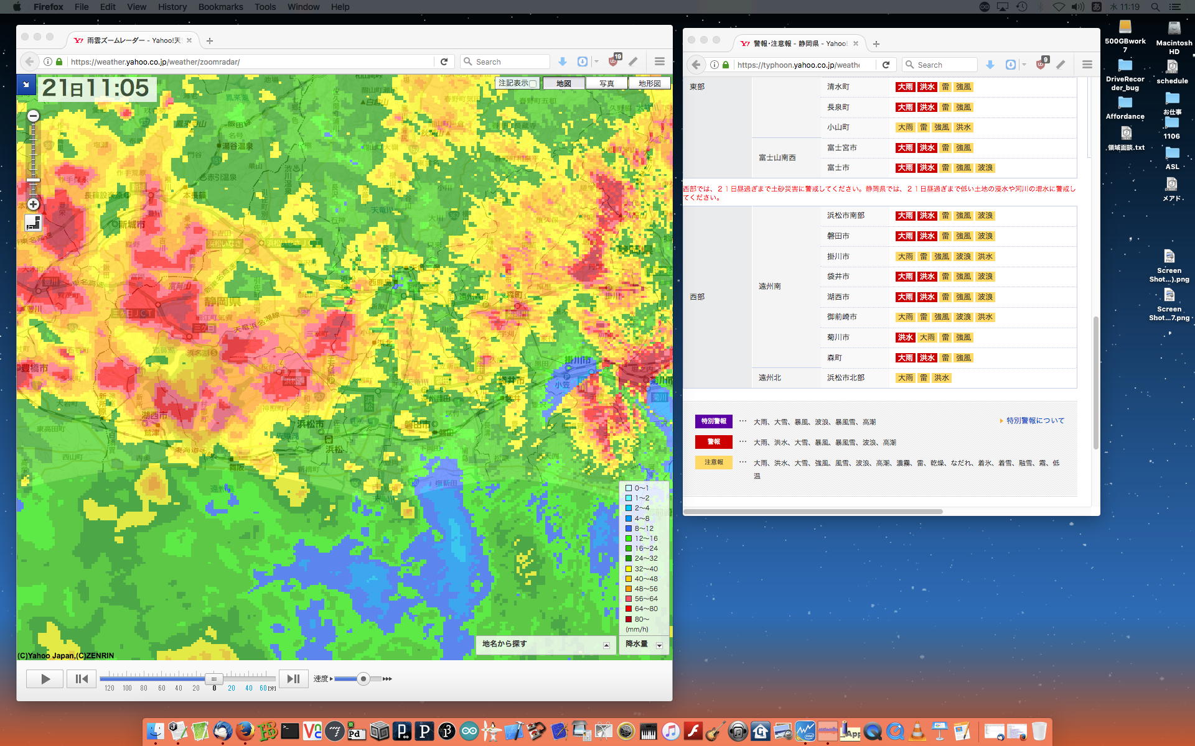Open the 特別警報について link

(1035, 421)
